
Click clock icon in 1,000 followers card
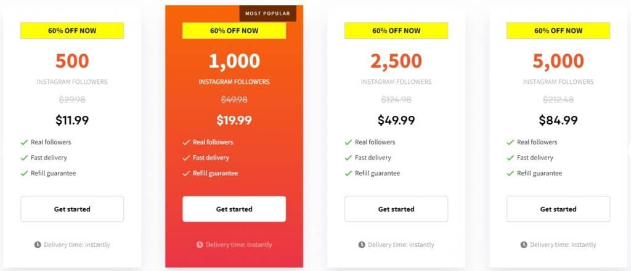(200, 245)
